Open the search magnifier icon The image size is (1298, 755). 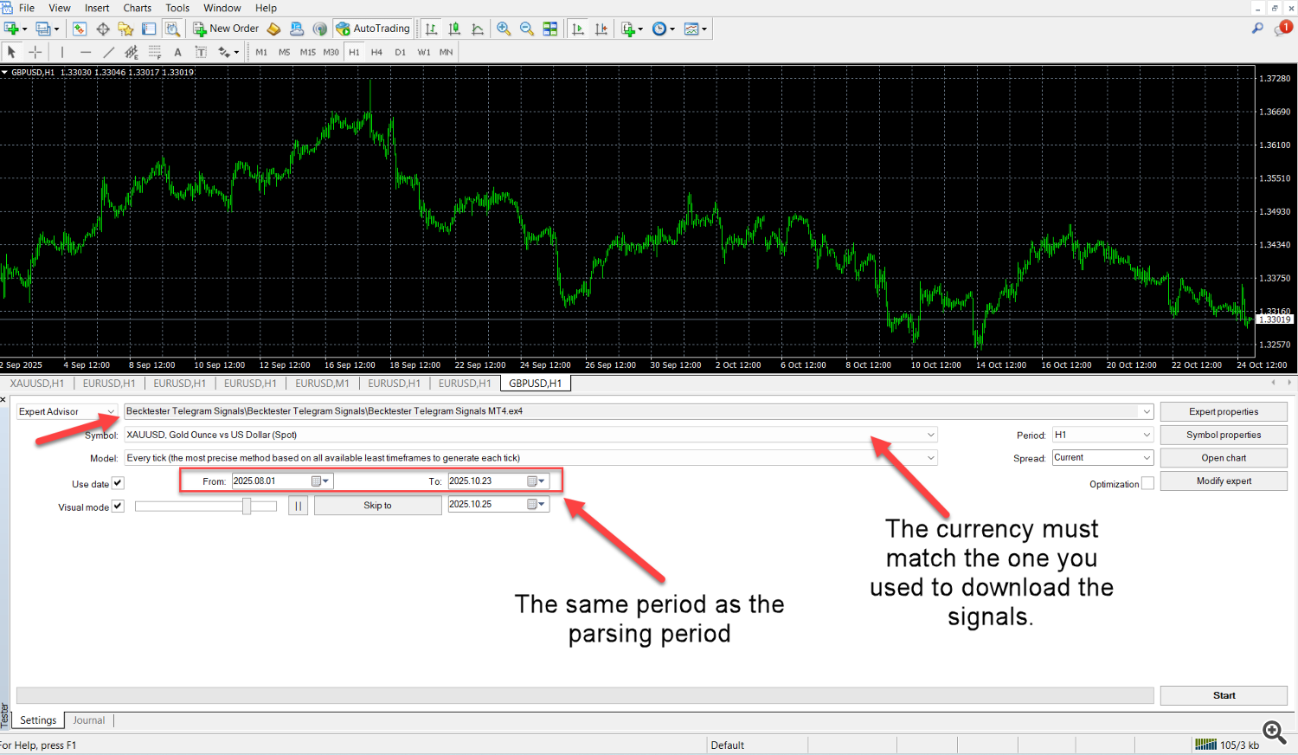point(1257,29)
